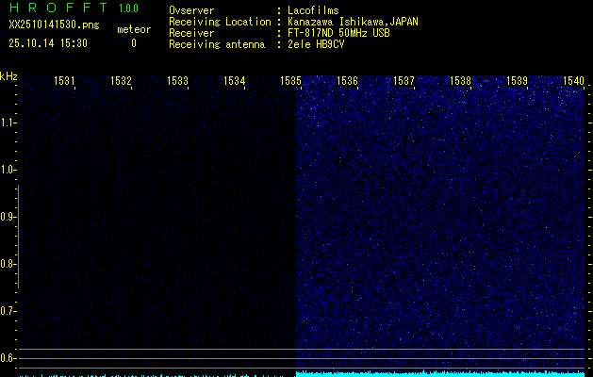Click the 1533 time marker

(x=178, y=82)
